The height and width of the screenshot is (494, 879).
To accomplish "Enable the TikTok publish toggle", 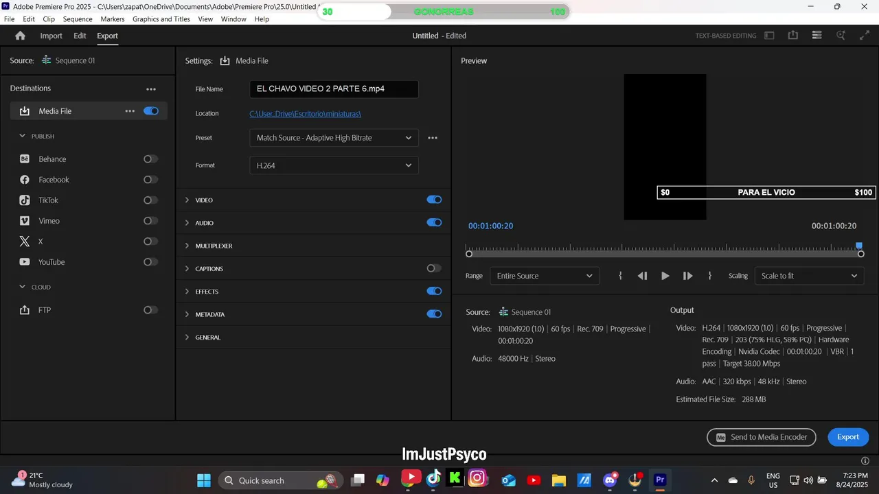I will tap(150, 200).
